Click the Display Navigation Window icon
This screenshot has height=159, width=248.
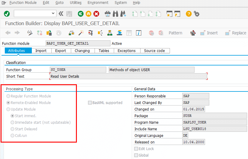(x=119, y=33)
